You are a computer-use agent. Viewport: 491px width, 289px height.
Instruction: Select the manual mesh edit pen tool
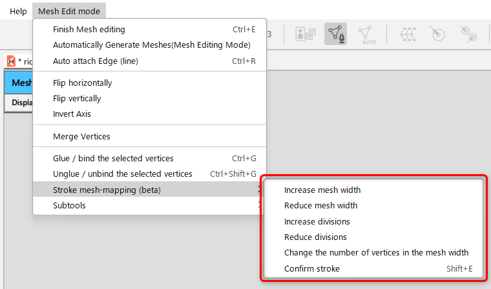pyautogui.click(x=335, y=34)
